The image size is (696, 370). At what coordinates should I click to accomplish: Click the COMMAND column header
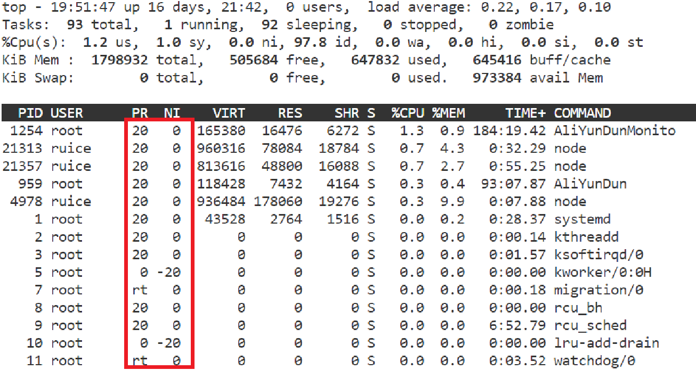582,113
